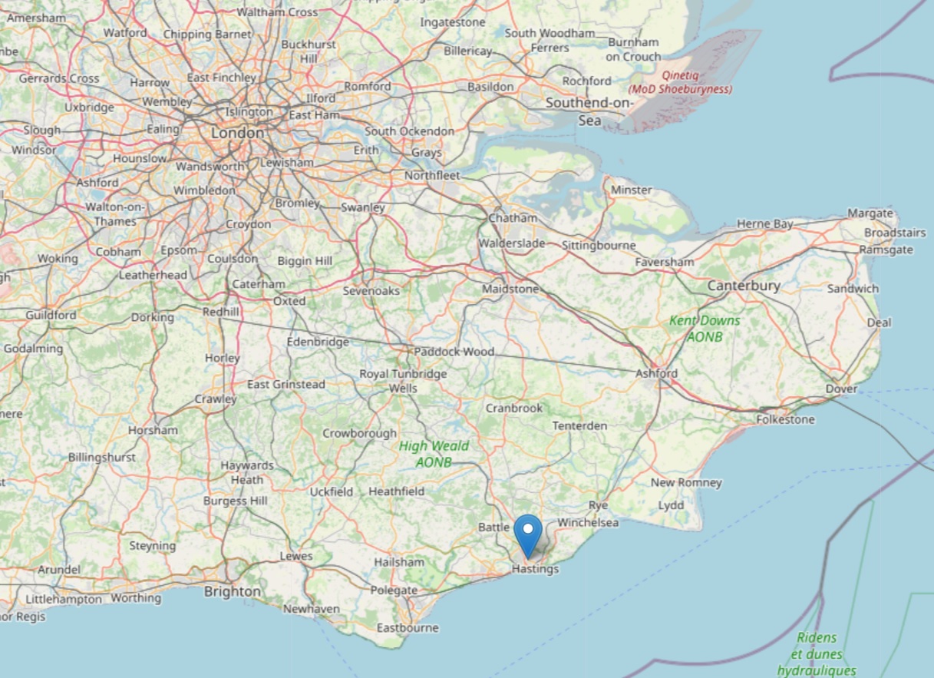
Task: Click the Maidstone town label
Action: [510, 289]
